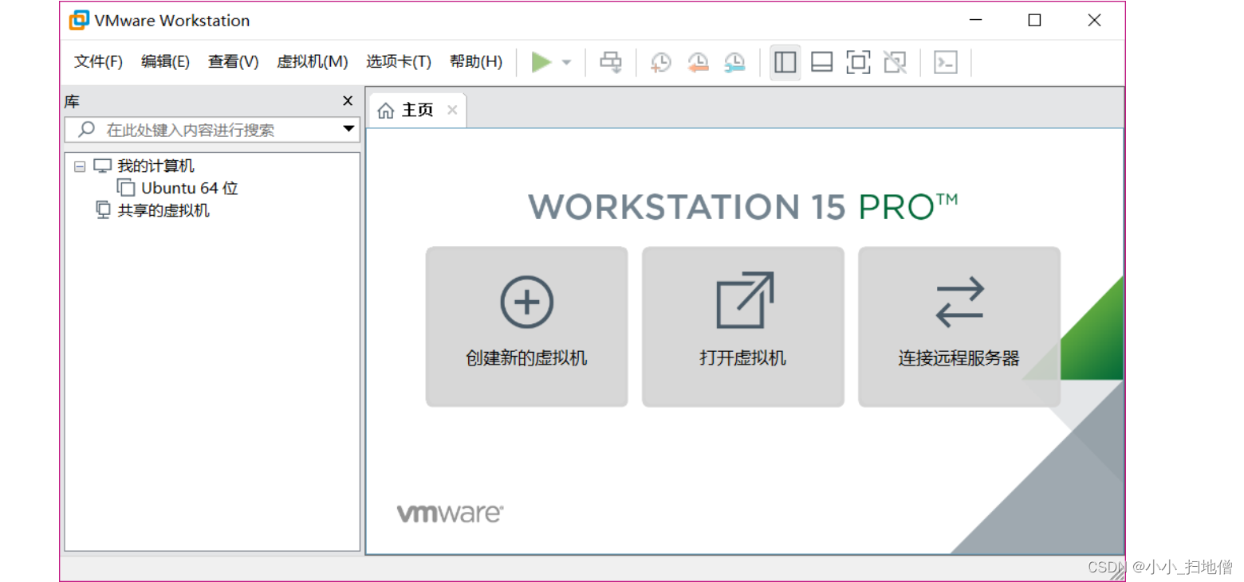
Task: Open the 编辑(E) menu
Action: [x=165, y=62]
